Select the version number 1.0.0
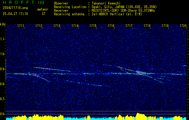189x120 pixels. pos(41,3)
